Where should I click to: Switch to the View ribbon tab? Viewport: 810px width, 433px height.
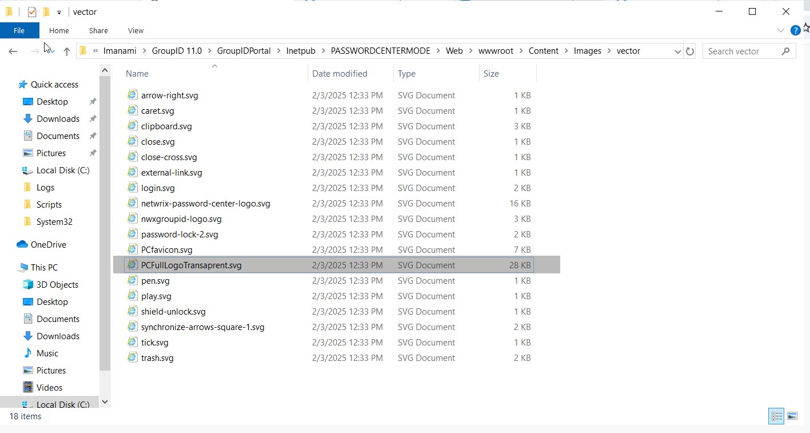click(135, 30)
